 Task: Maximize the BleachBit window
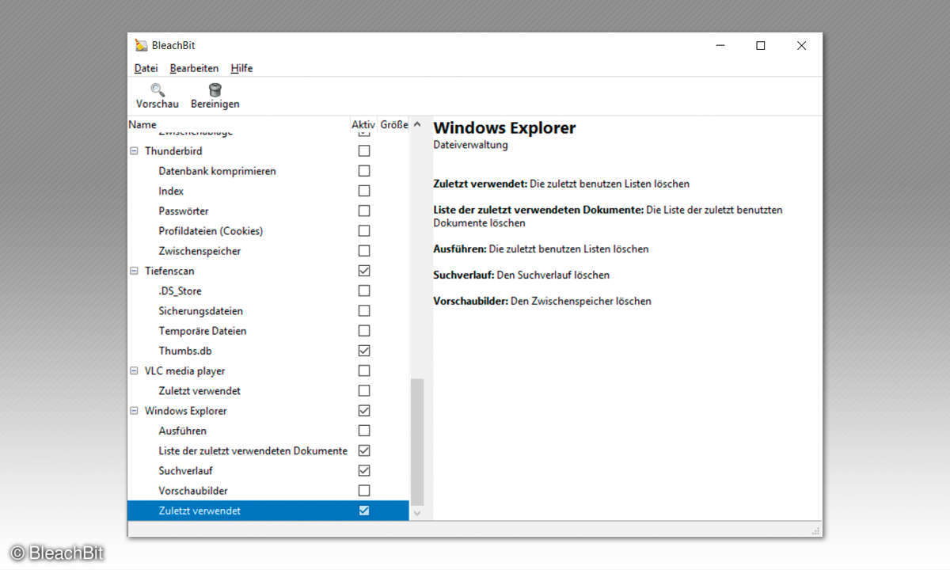761,45
